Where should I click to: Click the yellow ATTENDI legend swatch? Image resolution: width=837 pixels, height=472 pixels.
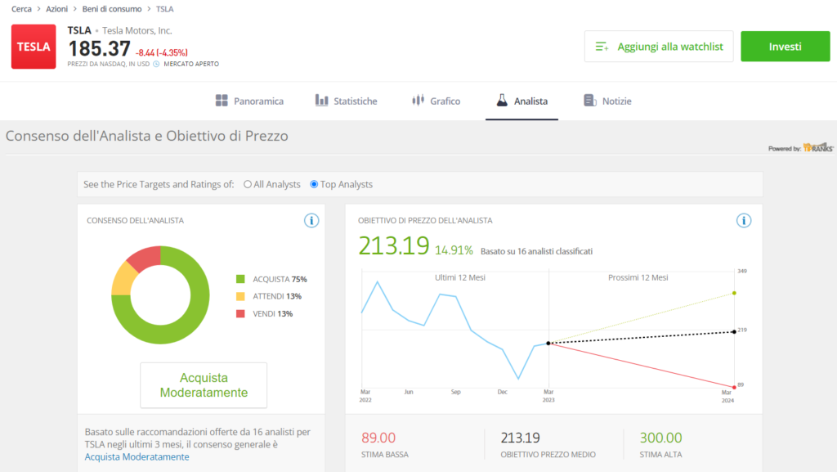tap(240, 296)
